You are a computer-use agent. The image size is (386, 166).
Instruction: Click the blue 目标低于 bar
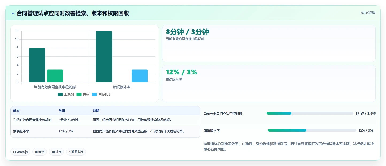(x=140, y=76)
